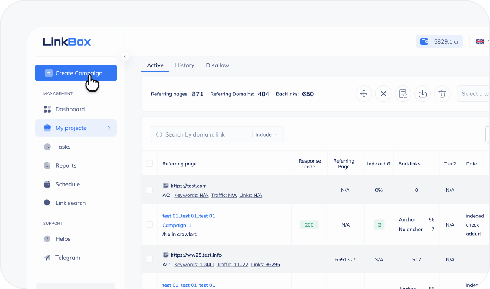
Task: Open the Traffic: 11077 link
Action: pos(232,264)
